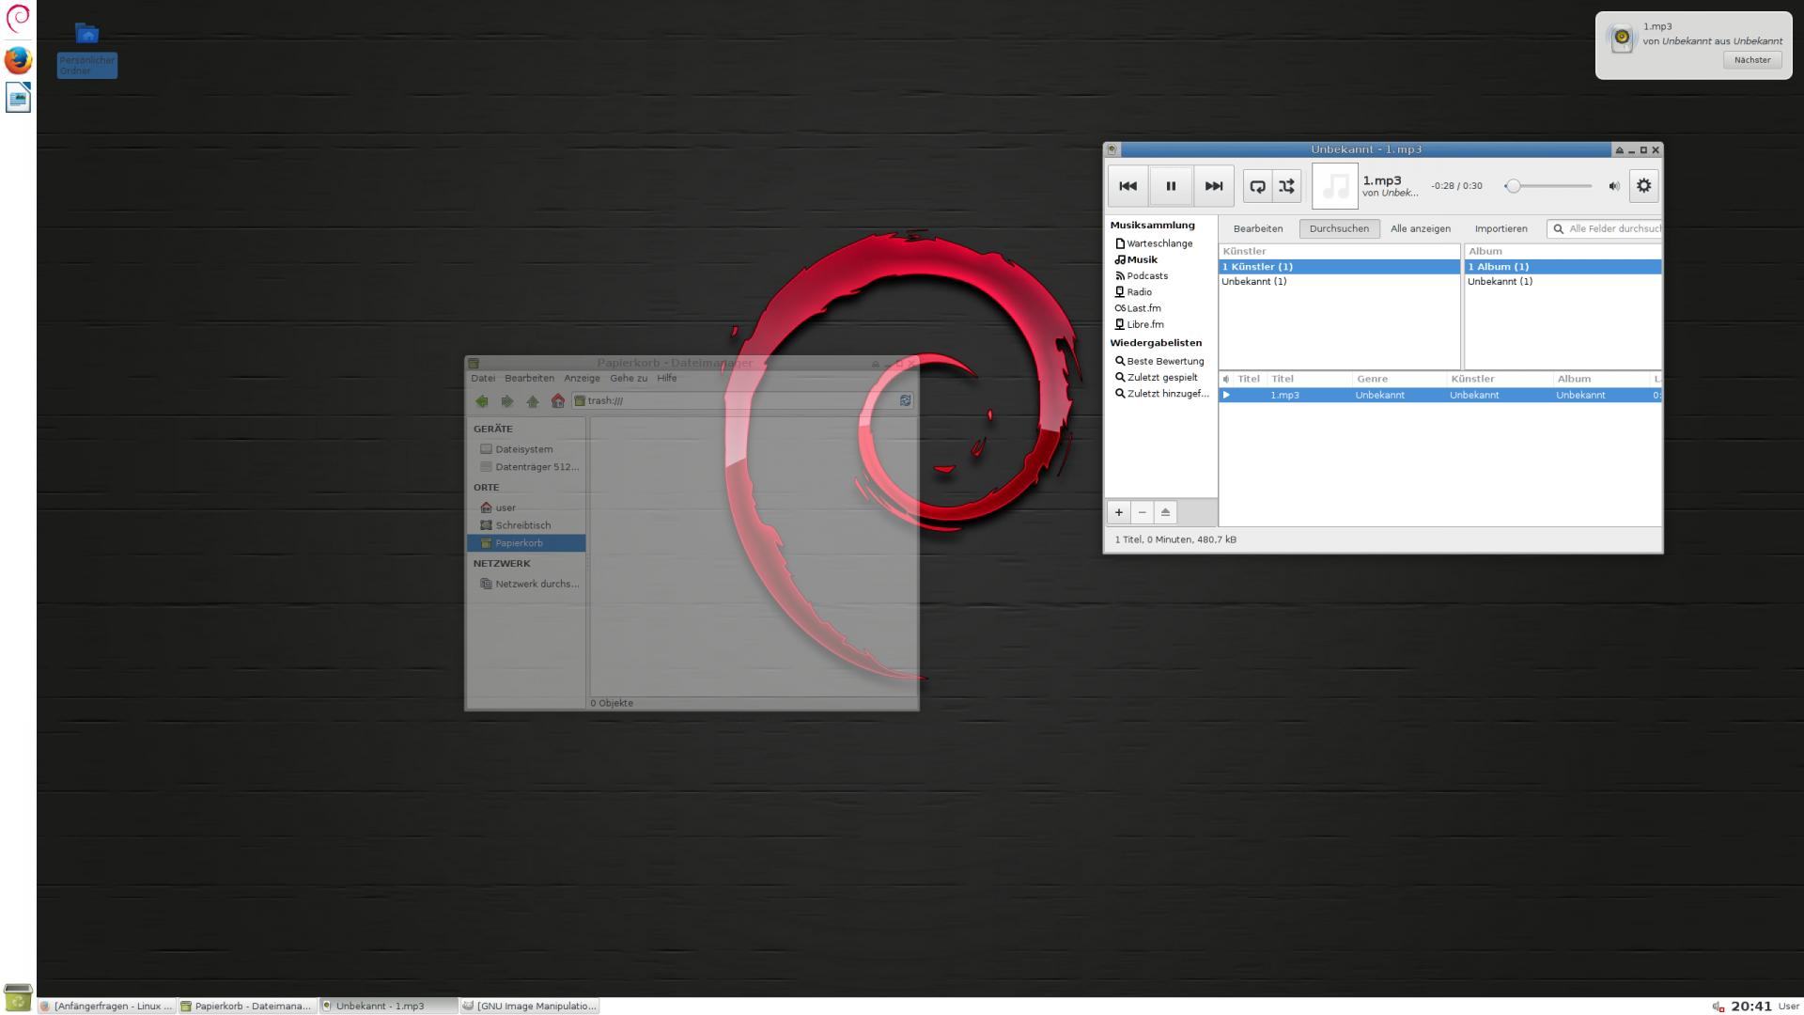Sort by the Künstler column in track list
The height and width of the screenshot is (1015, 1804).
click(1498, 379)
